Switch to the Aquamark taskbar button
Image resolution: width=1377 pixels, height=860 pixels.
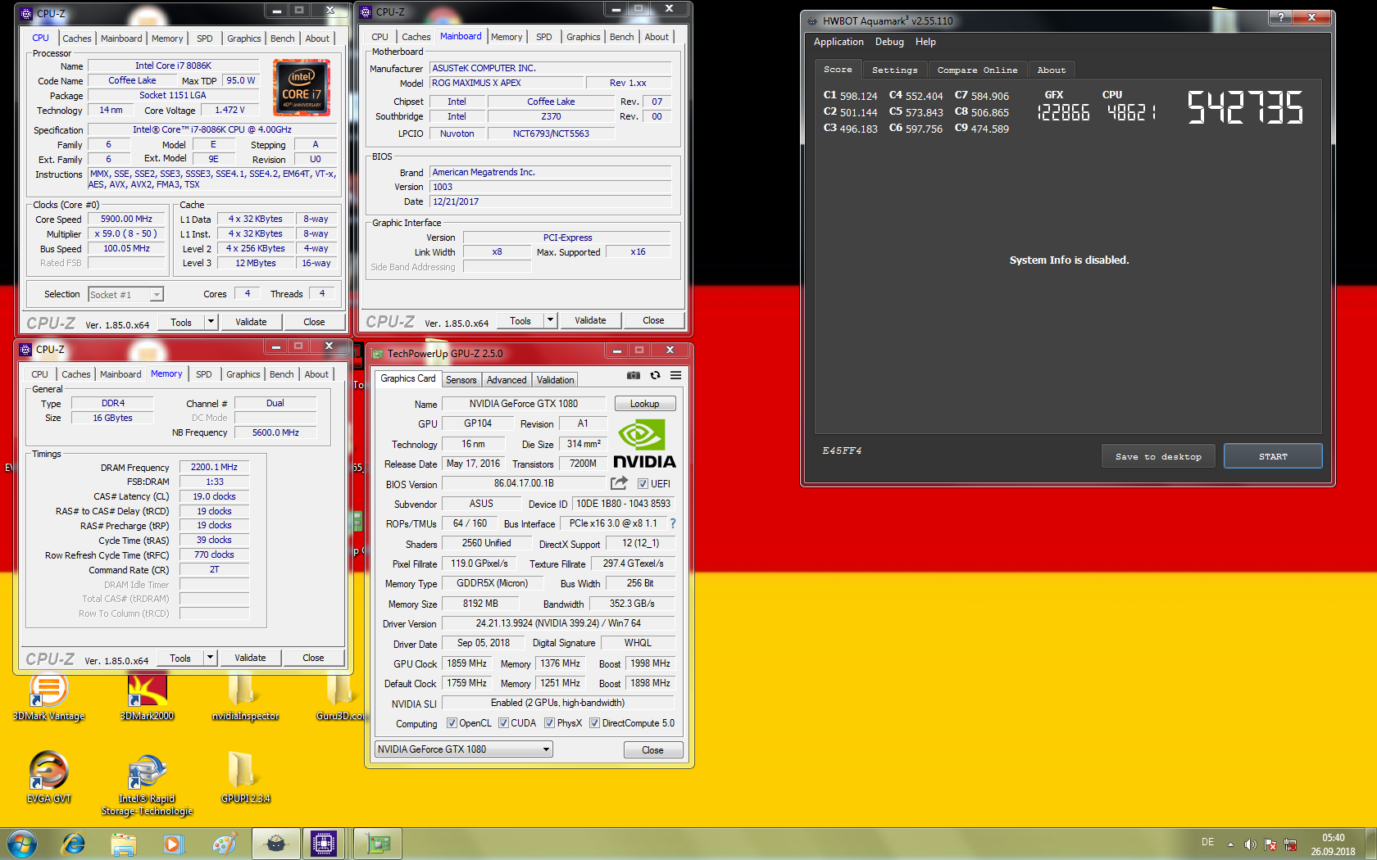coord(275,843)
